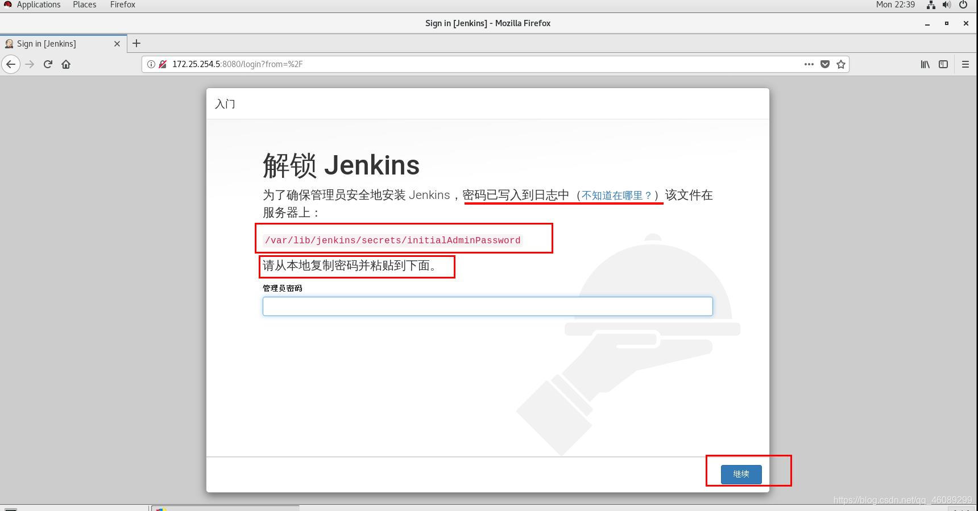Open the volume control in top bar
Screen dimensions: 978x511
pyautogui.click(x=947, y=5)
